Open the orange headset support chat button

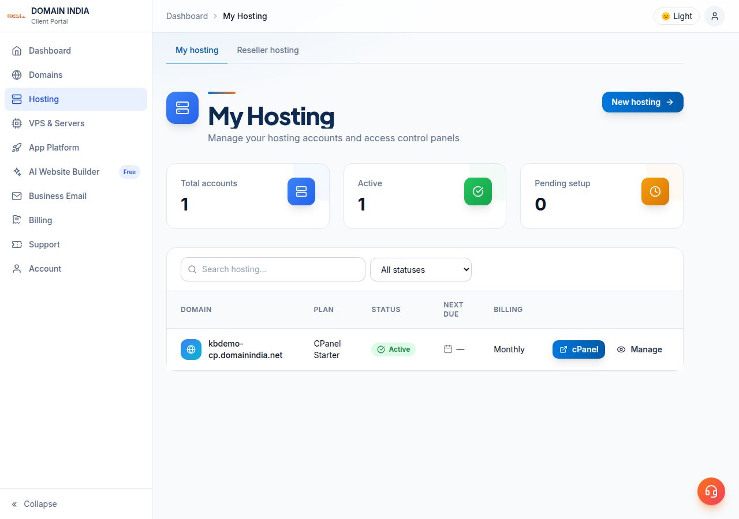pyautogui.click(x=711, y=491)
